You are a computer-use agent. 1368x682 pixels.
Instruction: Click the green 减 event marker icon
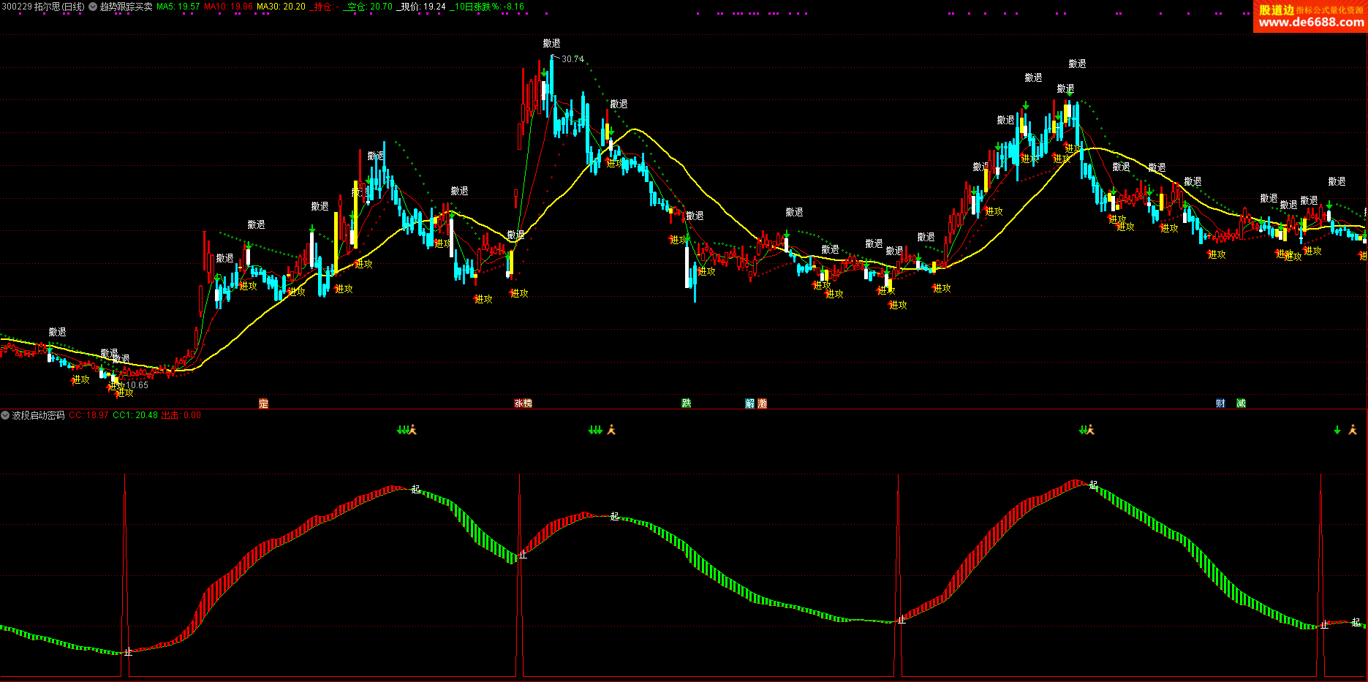point(1241,403)
